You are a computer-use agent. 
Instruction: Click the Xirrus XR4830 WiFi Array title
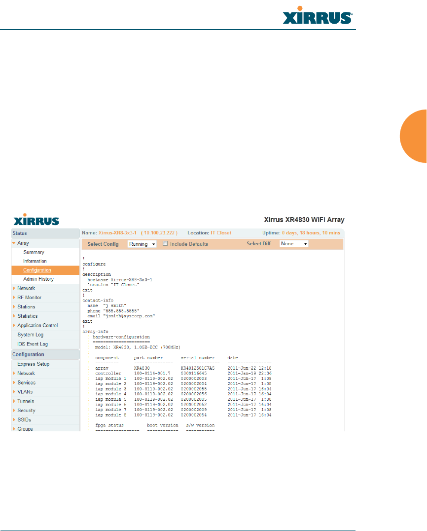tap(304, 220)
